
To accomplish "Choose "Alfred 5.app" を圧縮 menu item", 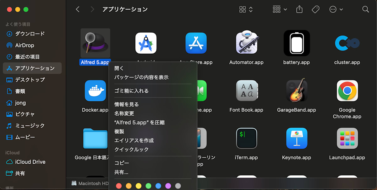I will click(153, 123).
